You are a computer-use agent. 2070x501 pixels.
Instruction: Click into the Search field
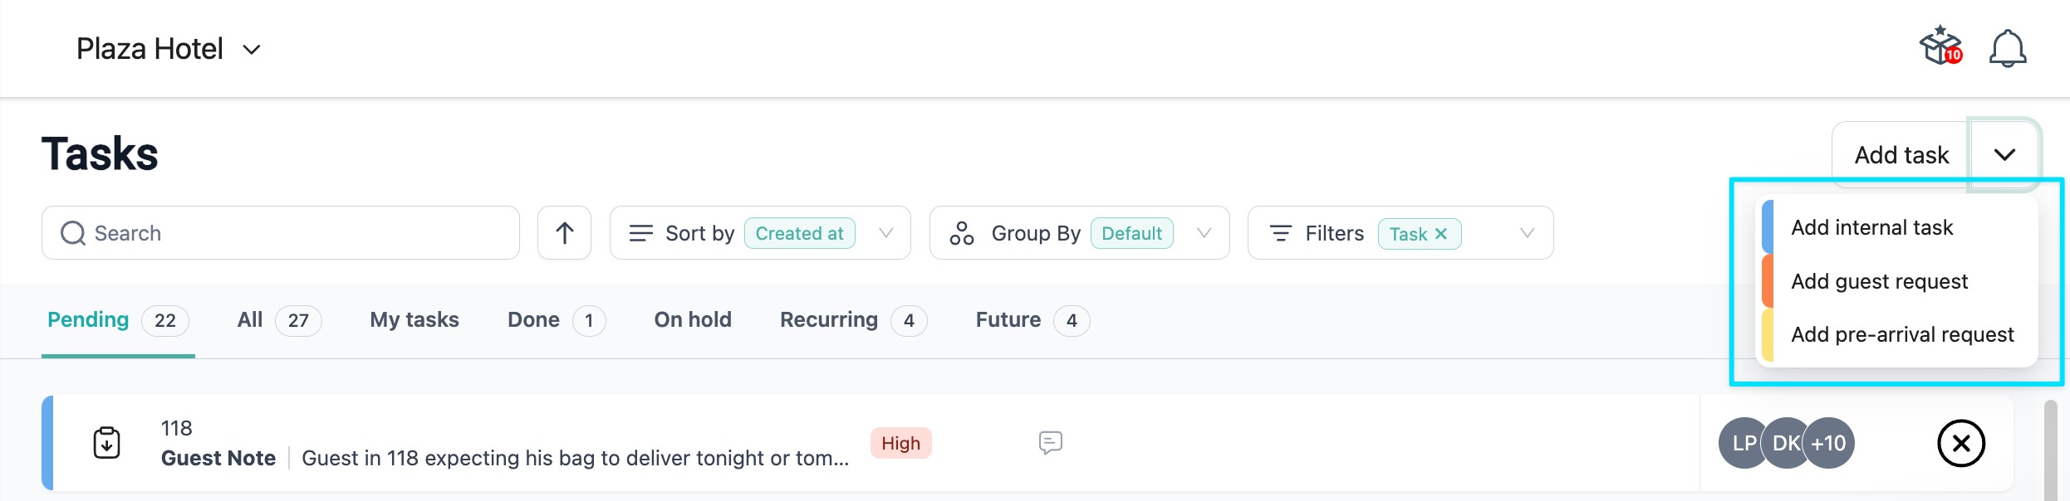point(281,233)
